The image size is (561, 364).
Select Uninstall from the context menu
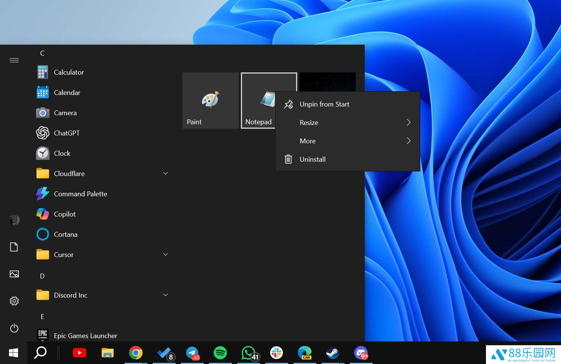click(x=313, y=159)
